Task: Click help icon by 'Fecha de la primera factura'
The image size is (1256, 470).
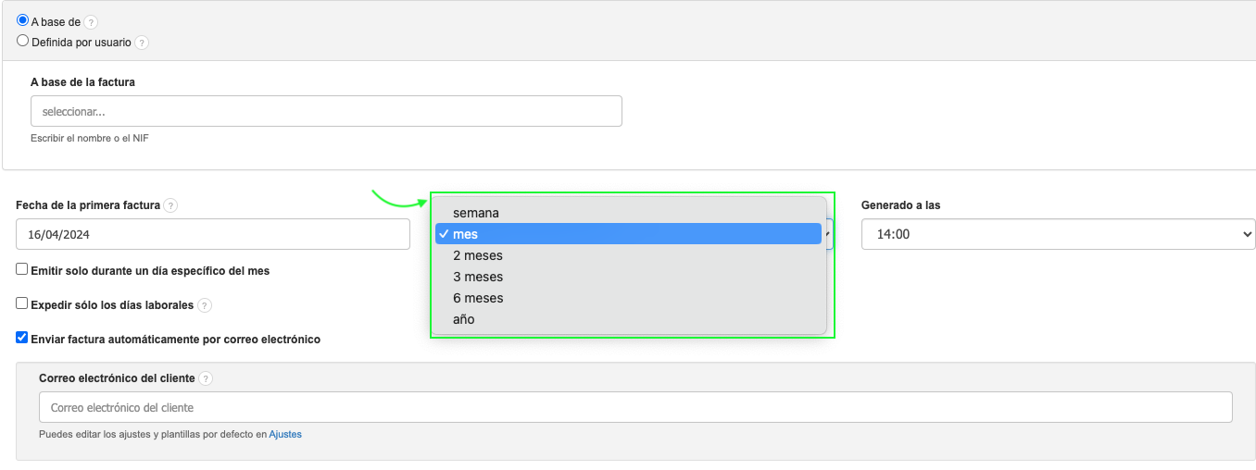Action: click(170, 205)
